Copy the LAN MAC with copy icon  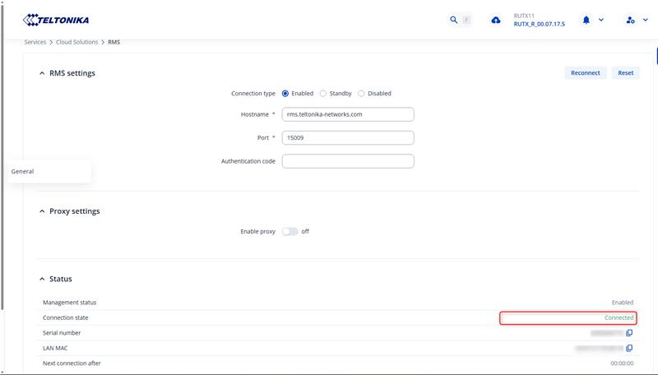(629, 348)
